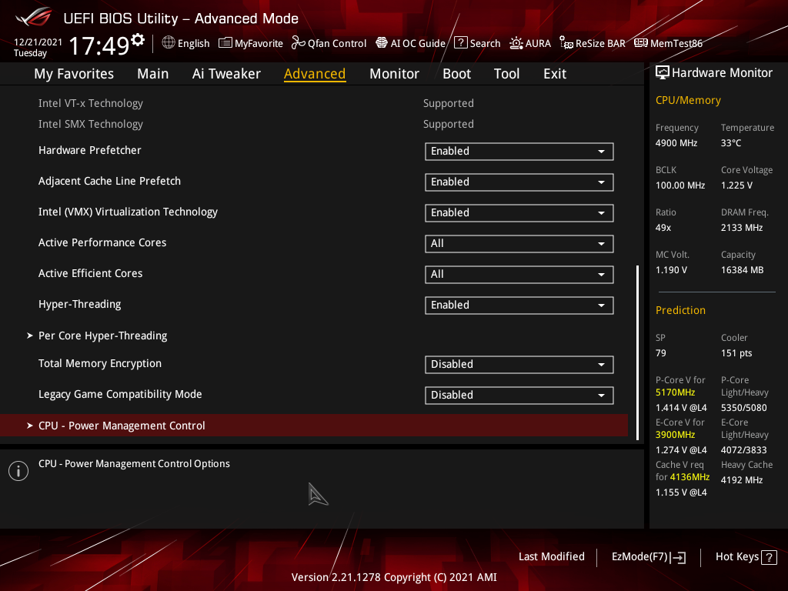788x591 pixels.
Task: Click the 12/21/2021 date text
Action: [38, 42]
